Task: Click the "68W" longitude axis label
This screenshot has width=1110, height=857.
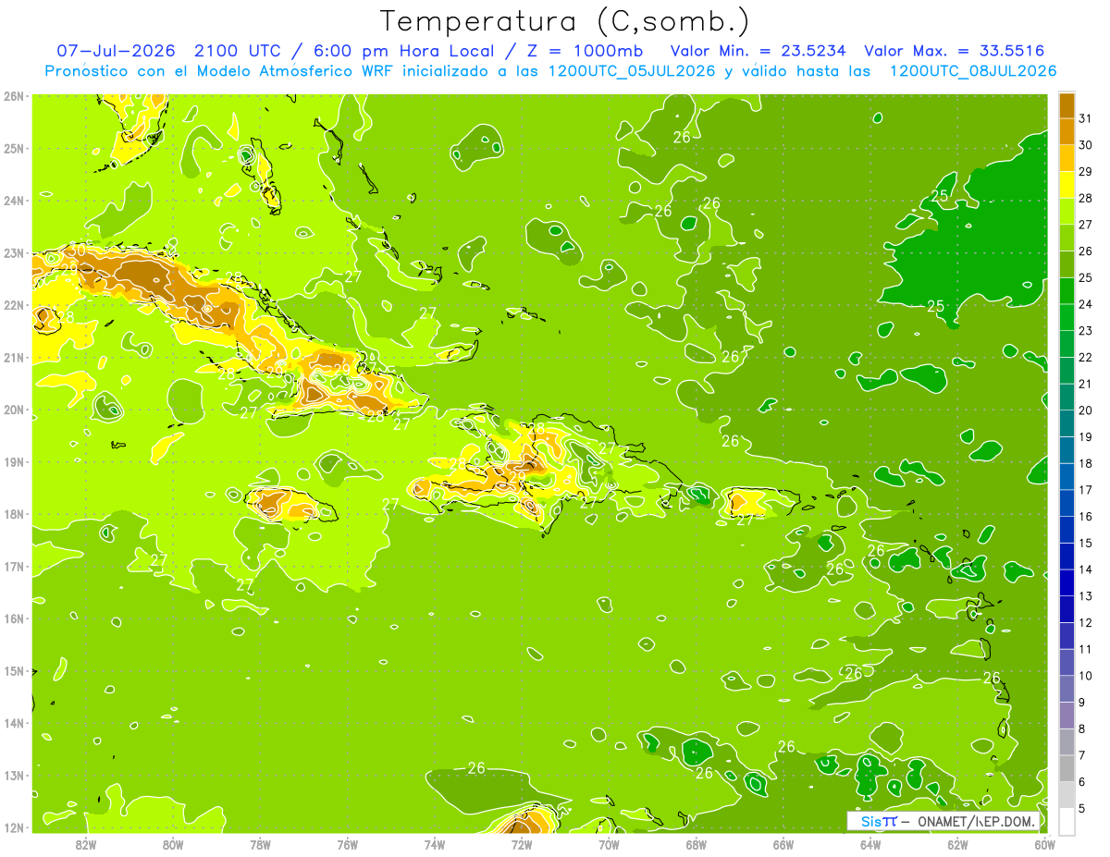Action: pos(697,844)
